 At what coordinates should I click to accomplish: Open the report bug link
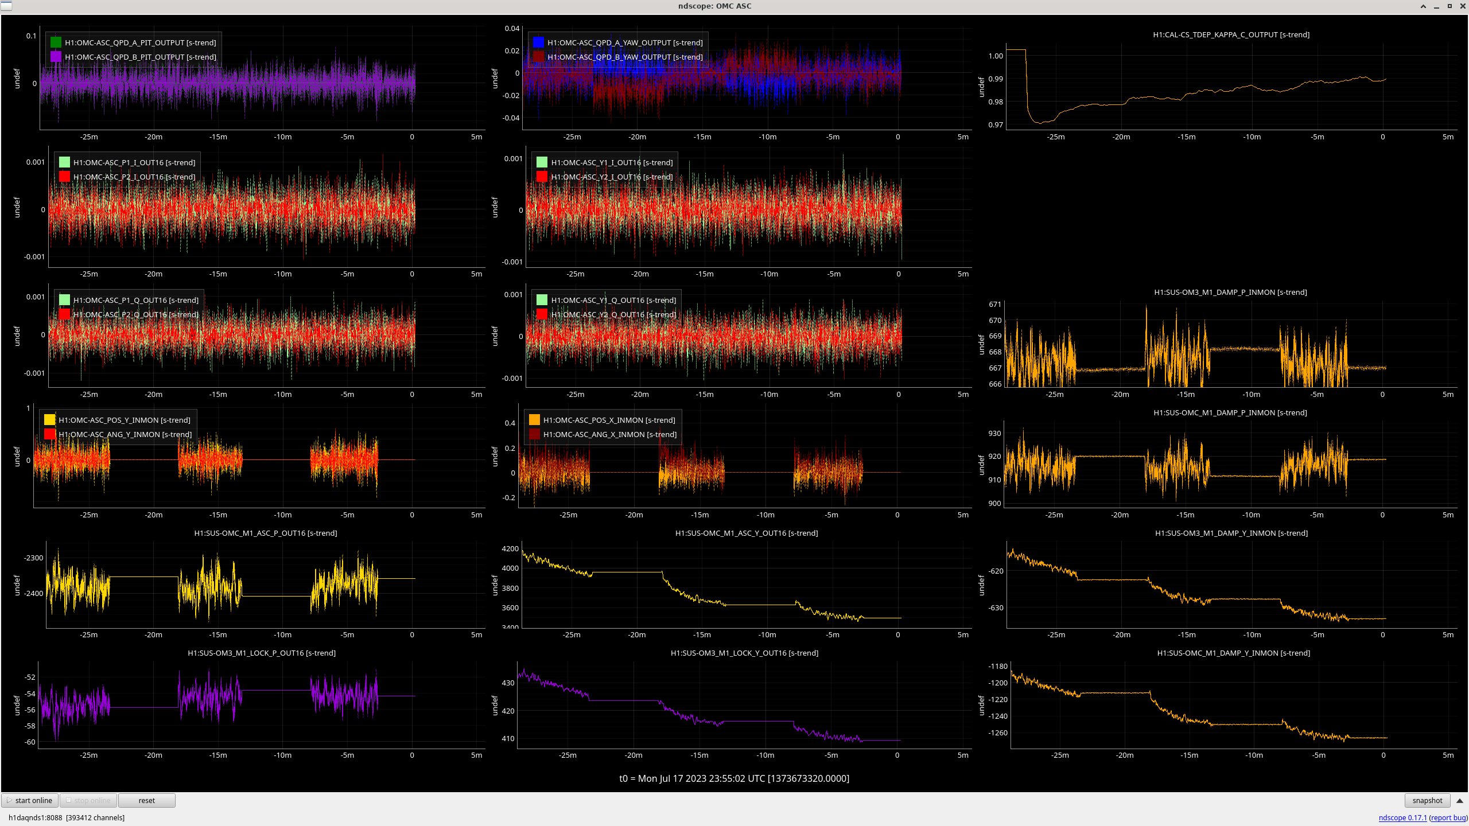click(x=1448, y=817)
